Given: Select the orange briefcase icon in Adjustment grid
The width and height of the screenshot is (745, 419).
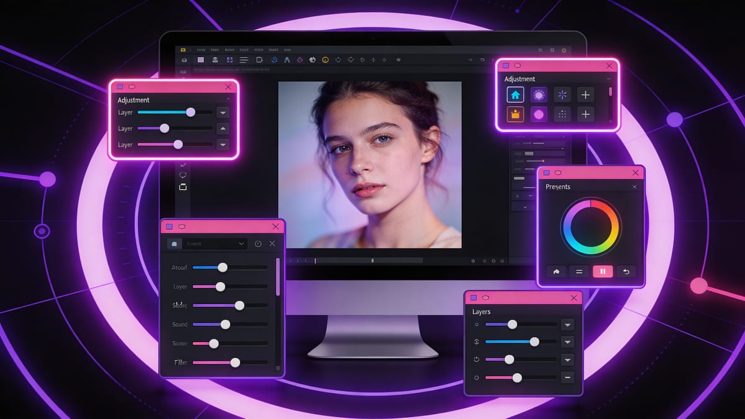Looking at the screenshot, I should coord(515,114).
